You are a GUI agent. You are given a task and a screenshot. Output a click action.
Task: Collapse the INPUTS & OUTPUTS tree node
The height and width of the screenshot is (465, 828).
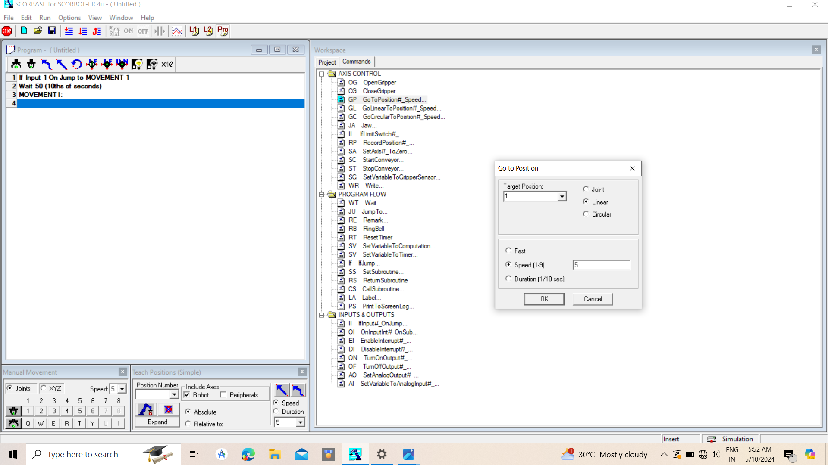pyautogui.click(x=322, y=315)
